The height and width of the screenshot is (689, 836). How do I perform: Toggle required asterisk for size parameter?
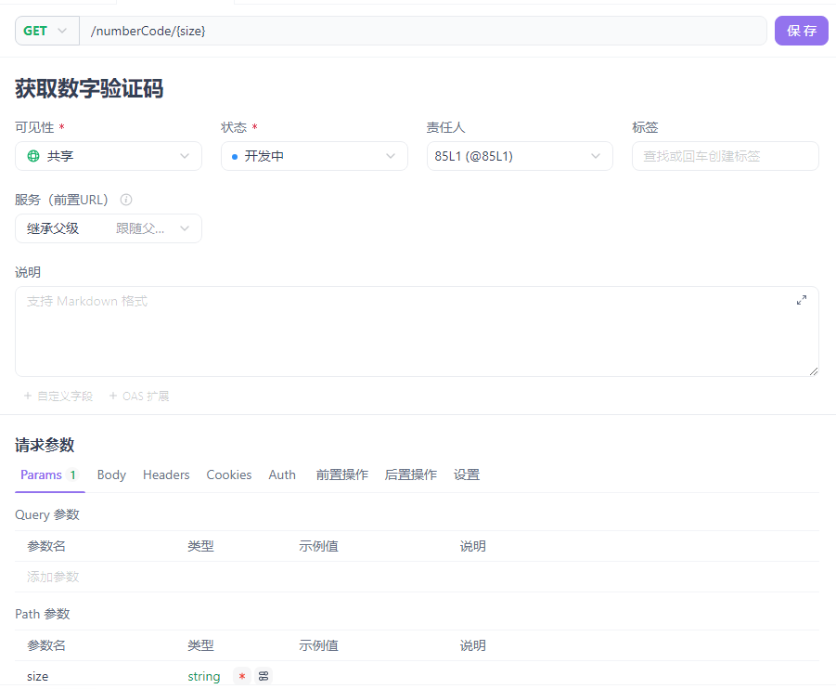tap(242, 676)
